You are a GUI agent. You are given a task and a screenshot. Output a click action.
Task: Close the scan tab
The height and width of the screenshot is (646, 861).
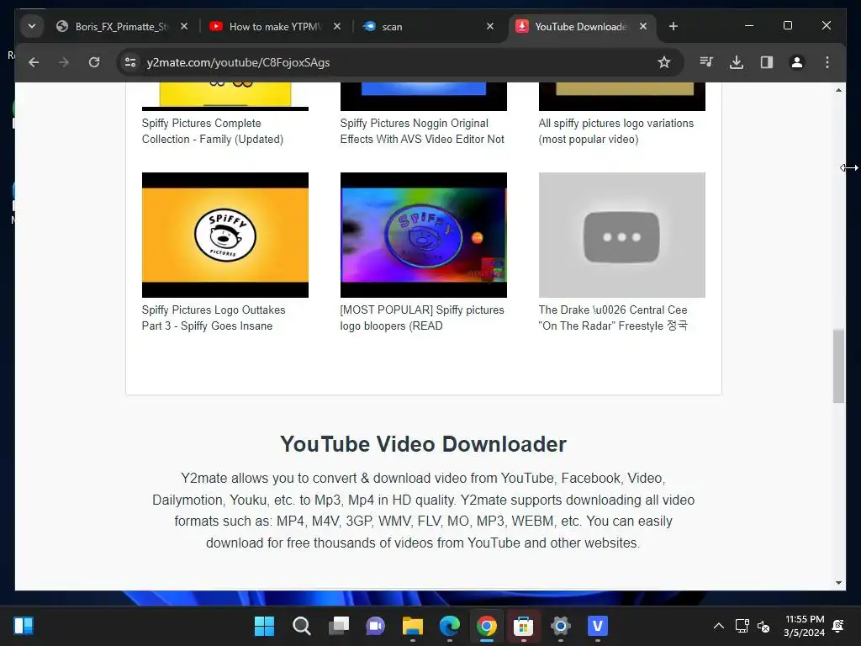(490, 26)
